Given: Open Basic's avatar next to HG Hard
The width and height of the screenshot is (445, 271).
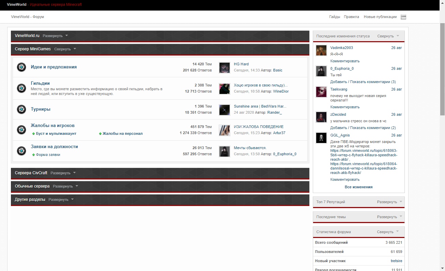Looking at the screenshot, I should [225, 67].
